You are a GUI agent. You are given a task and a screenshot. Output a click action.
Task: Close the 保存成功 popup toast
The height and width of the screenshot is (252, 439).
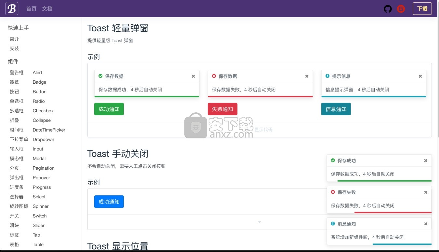point(426,161)
